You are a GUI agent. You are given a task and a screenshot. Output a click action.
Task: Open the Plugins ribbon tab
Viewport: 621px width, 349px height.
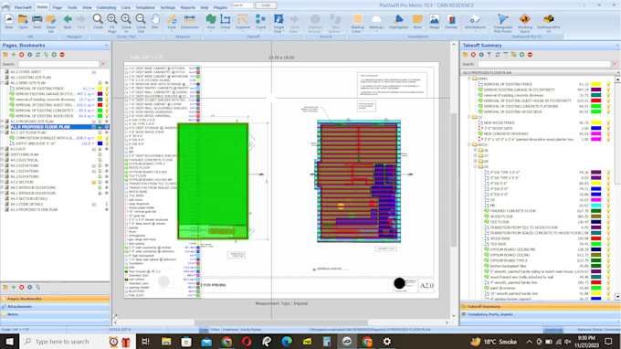220,7
